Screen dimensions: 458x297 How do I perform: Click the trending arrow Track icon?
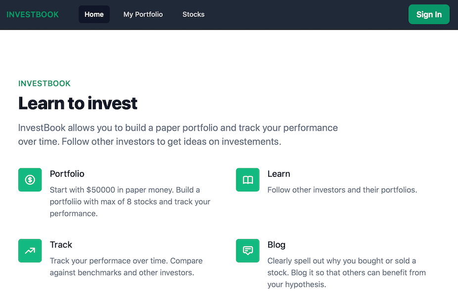click(x=30, y=250)
